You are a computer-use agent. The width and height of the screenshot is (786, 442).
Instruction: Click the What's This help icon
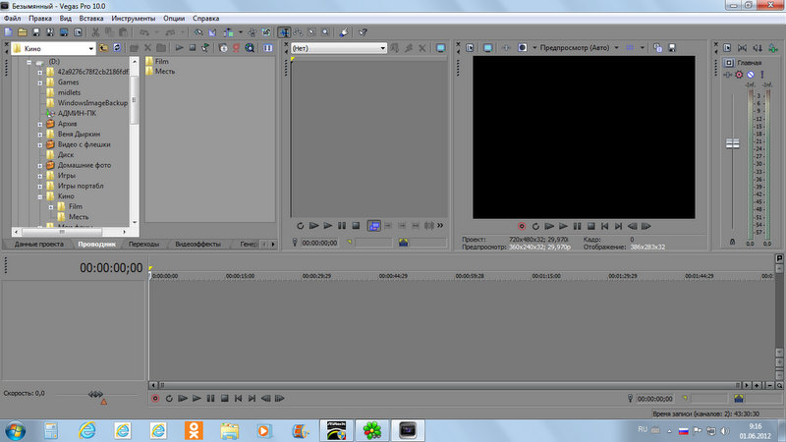363,32
